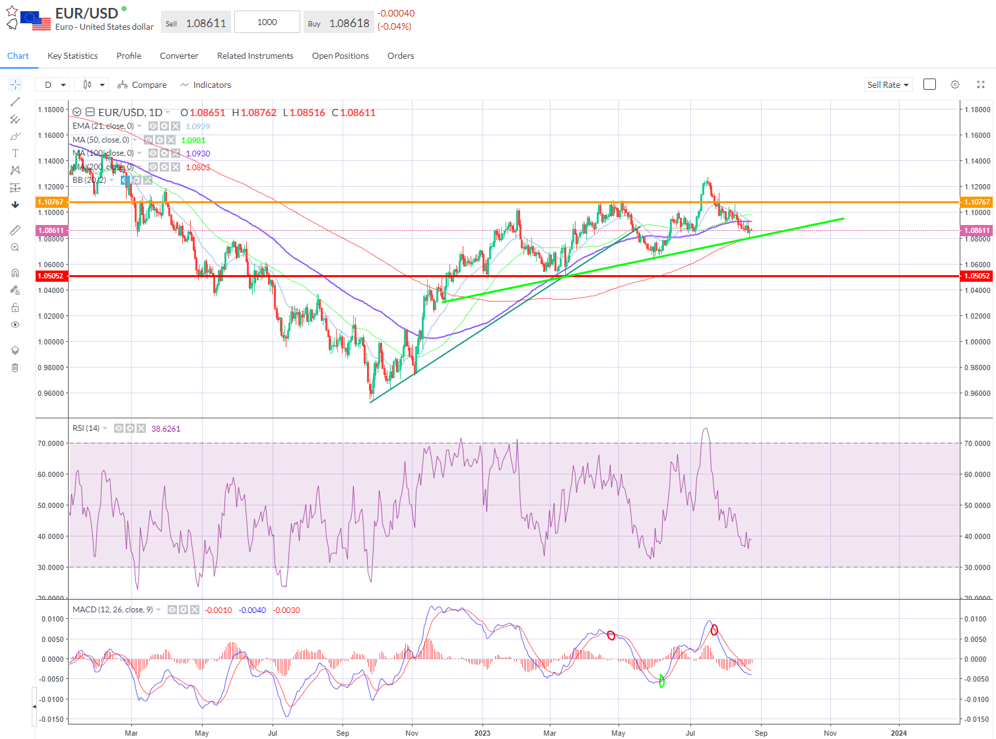
Task: Click the Sell 1.08611 button
Action: [195, 22]
